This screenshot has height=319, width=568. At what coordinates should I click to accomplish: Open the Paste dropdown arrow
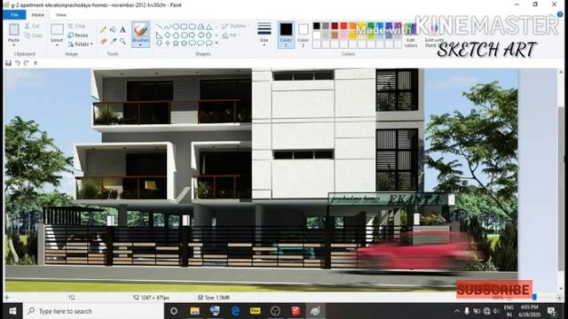[x=14, y=45]
